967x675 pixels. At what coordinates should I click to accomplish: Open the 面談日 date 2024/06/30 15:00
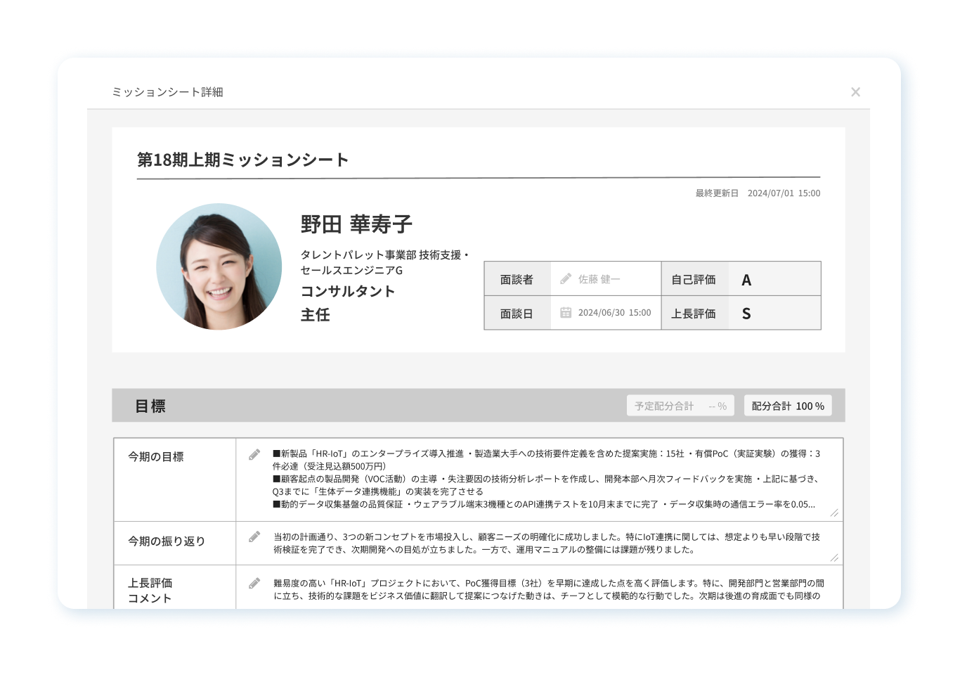click(614, 313)
